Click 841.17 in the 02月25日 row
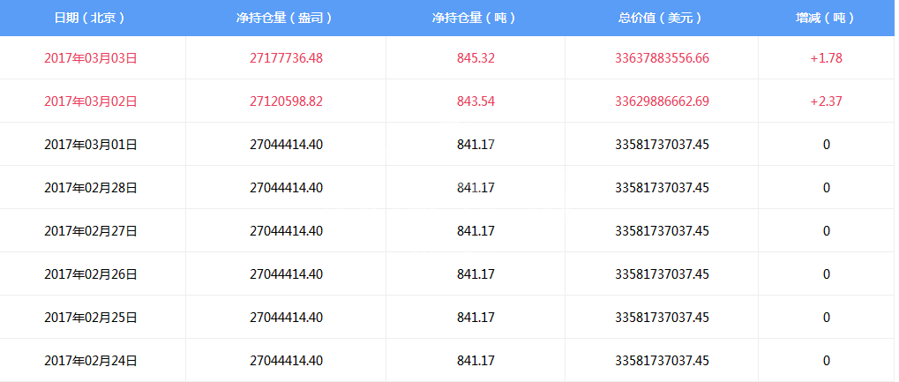Image resolution: width=899 pixels, height=382 pixels. pyautogui.click(x=476, y=318)
